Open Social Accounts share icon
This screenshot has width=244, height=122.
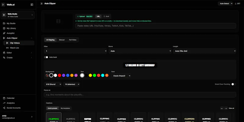(x=4, y=108)
